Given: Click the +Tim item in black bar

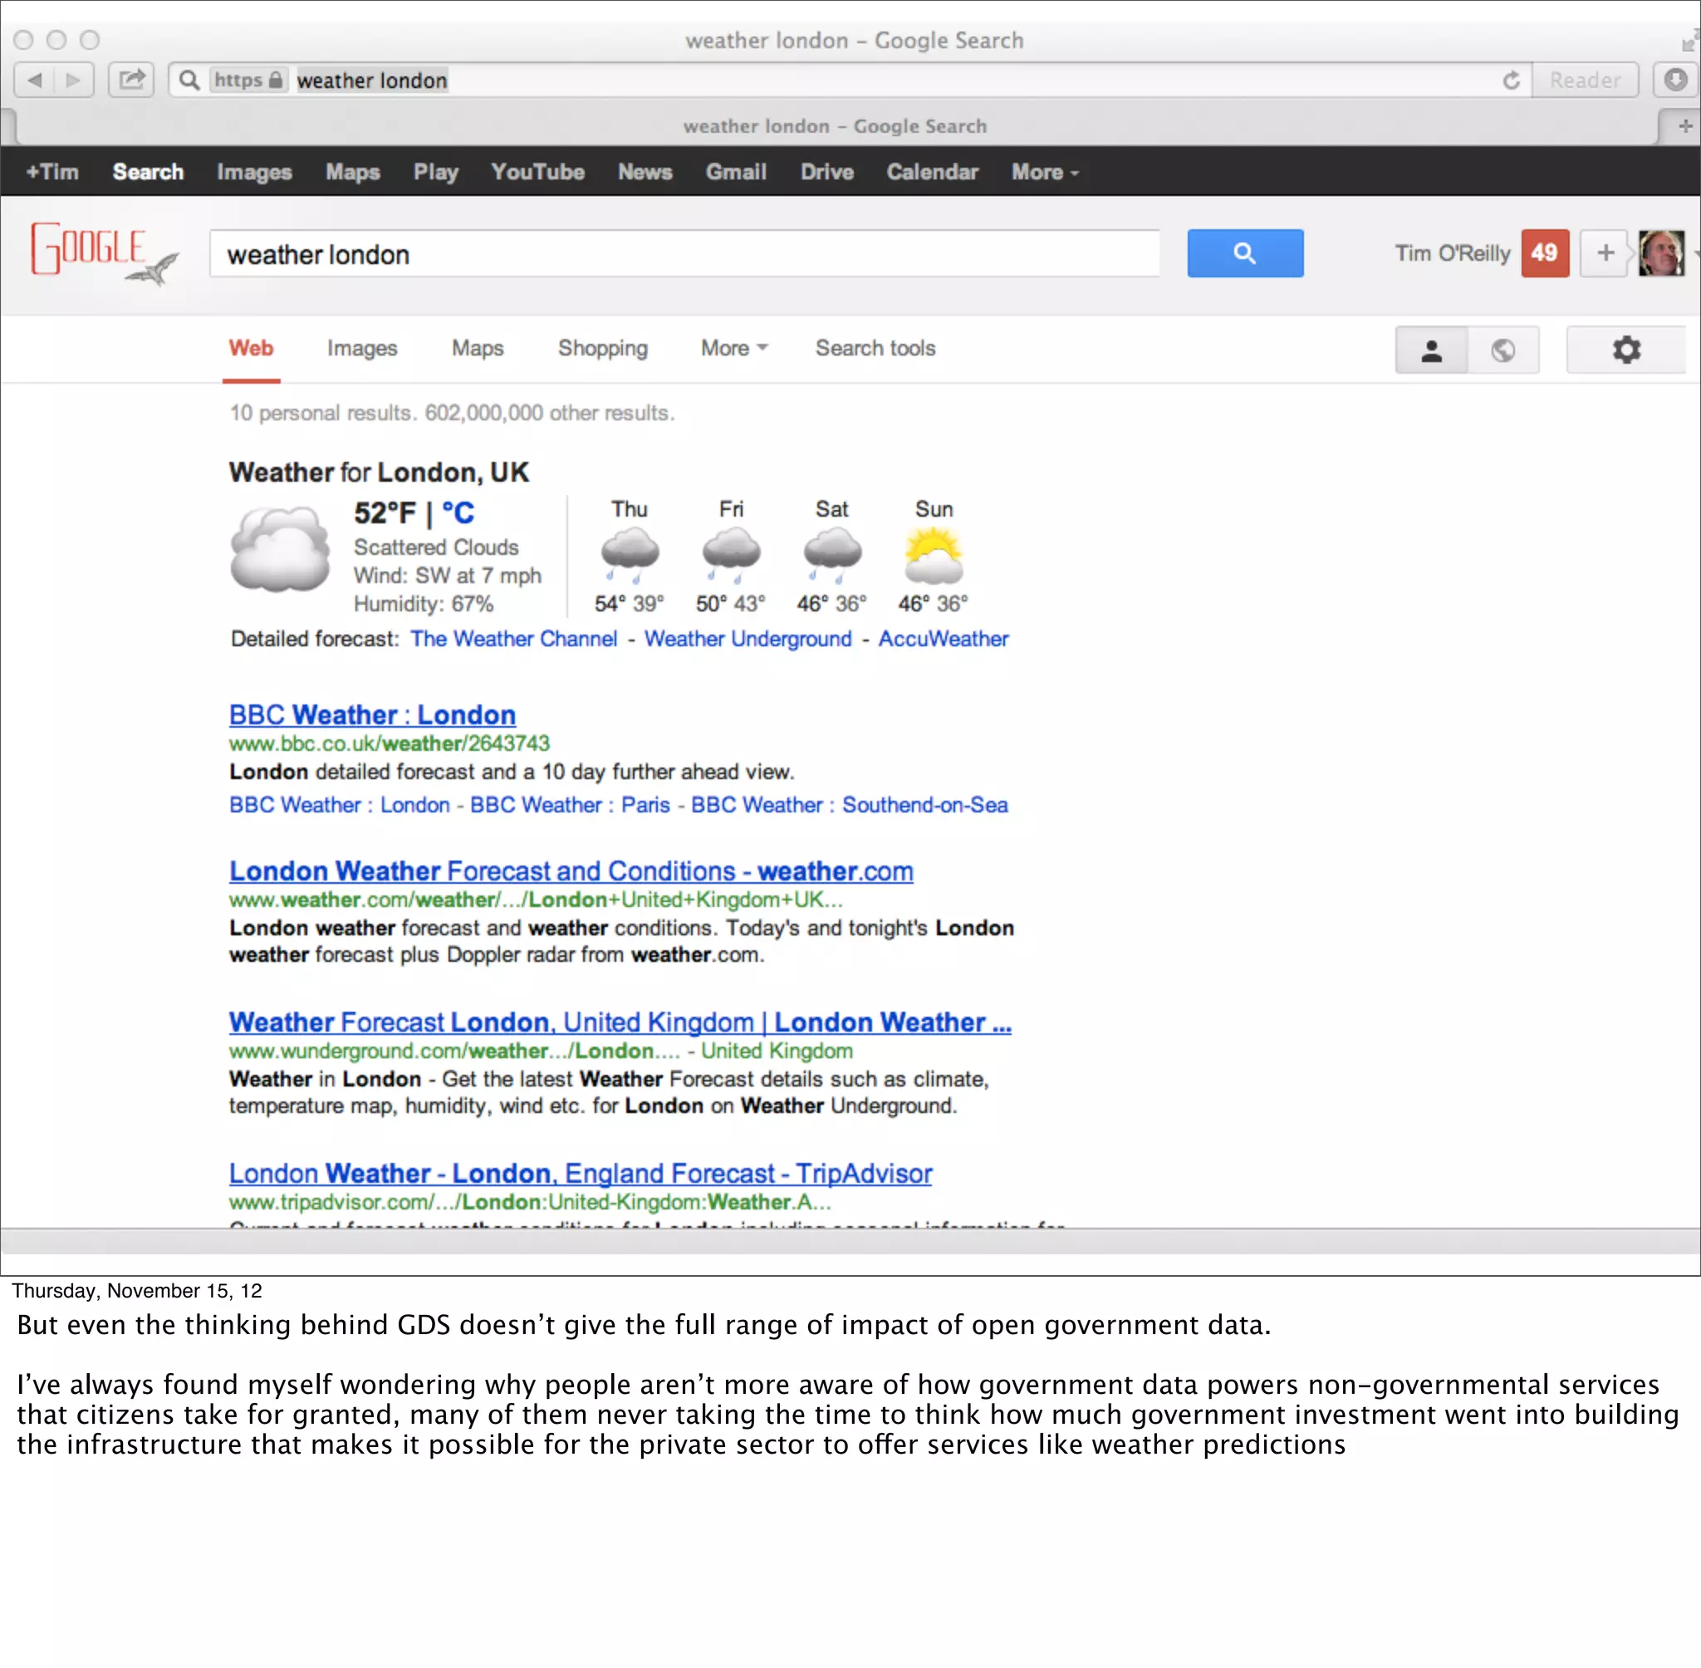Looking at the screenshot, I should (52, 172).
